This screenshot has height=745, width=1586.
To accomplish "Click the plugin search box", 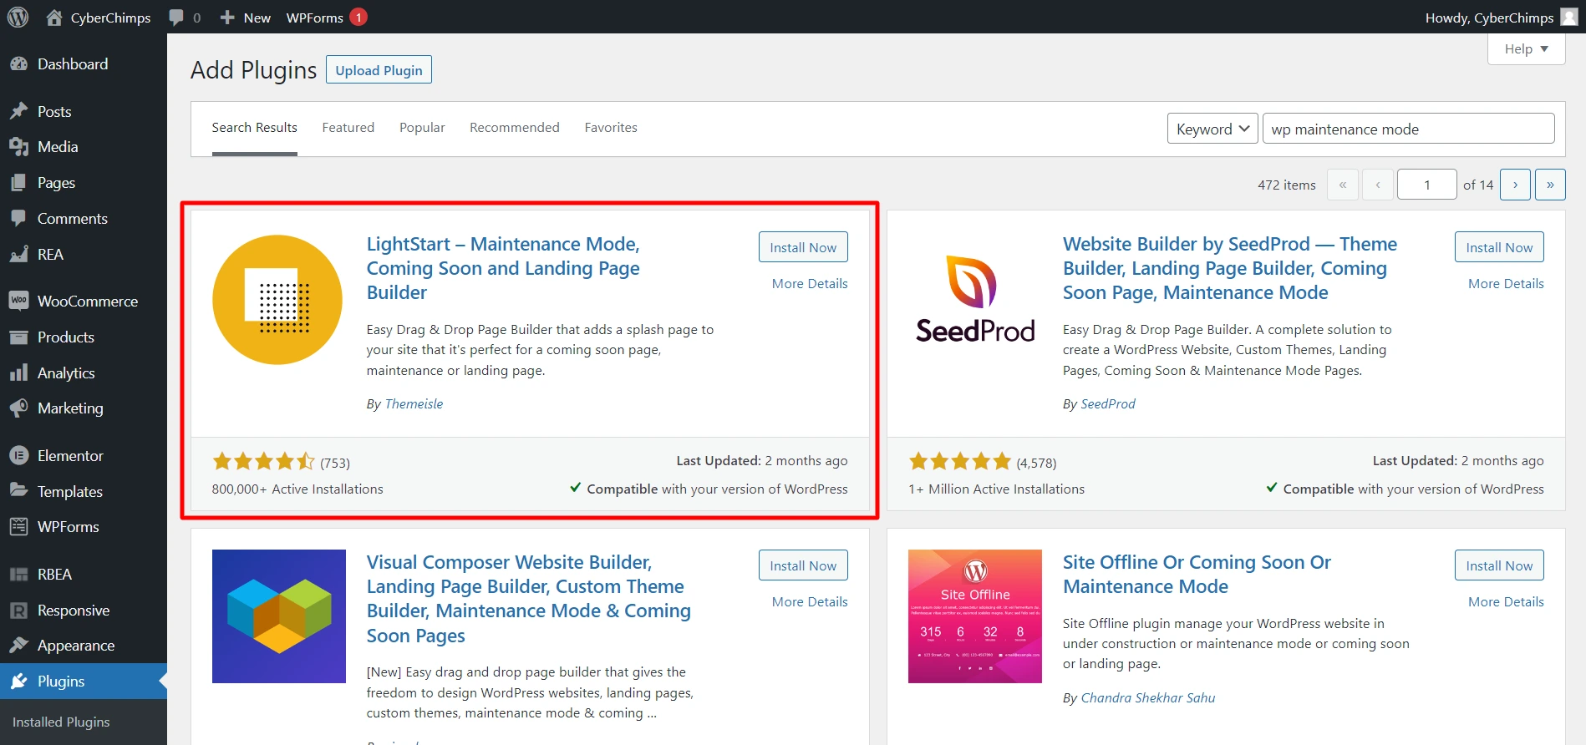I will tap(1408, 129).
